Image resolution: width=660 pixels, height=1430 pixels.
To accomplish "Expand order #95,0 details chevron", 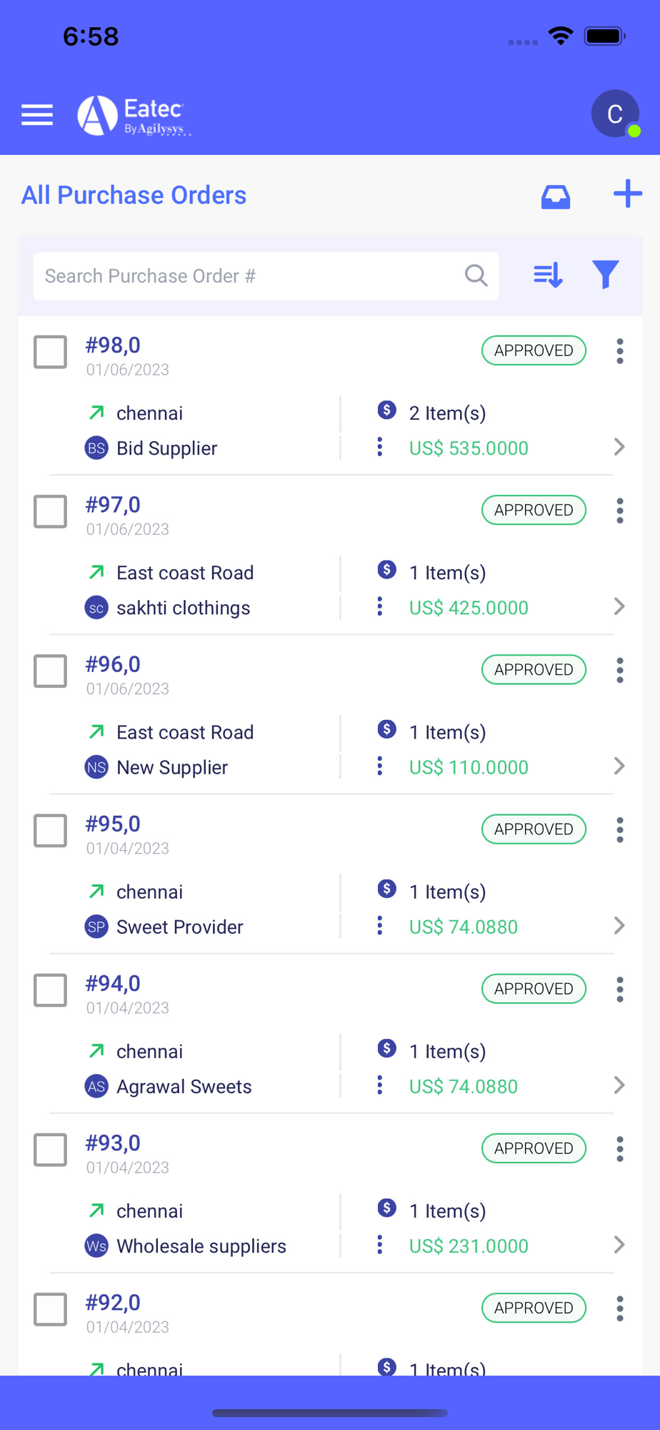I will [619, 926].
